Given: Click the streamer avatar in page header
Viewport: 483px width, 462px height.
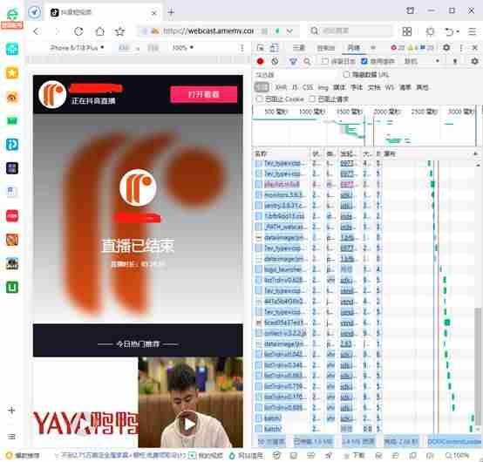Looking at the screenshot, I should click(52, 94).
